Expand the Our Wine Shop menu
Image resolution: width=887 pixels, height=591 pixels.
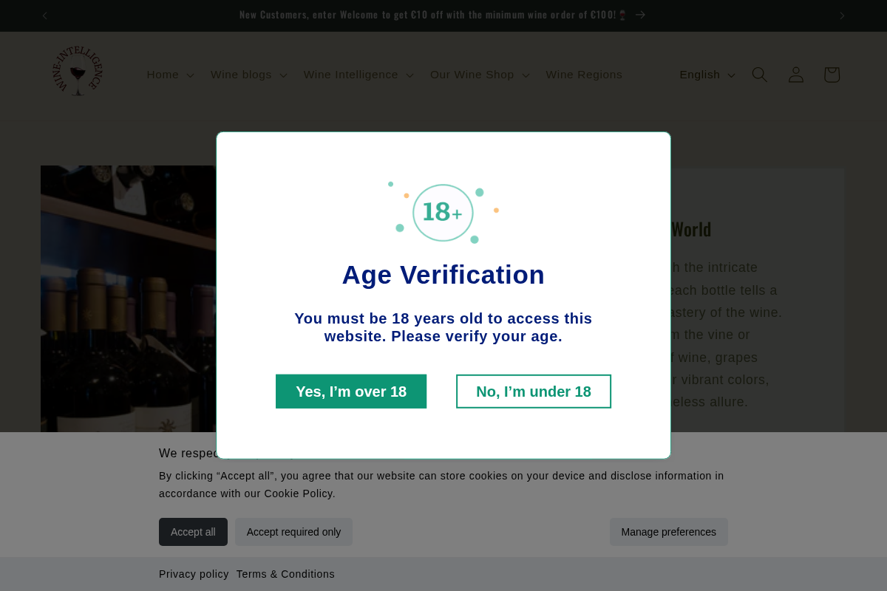point(480,75)
